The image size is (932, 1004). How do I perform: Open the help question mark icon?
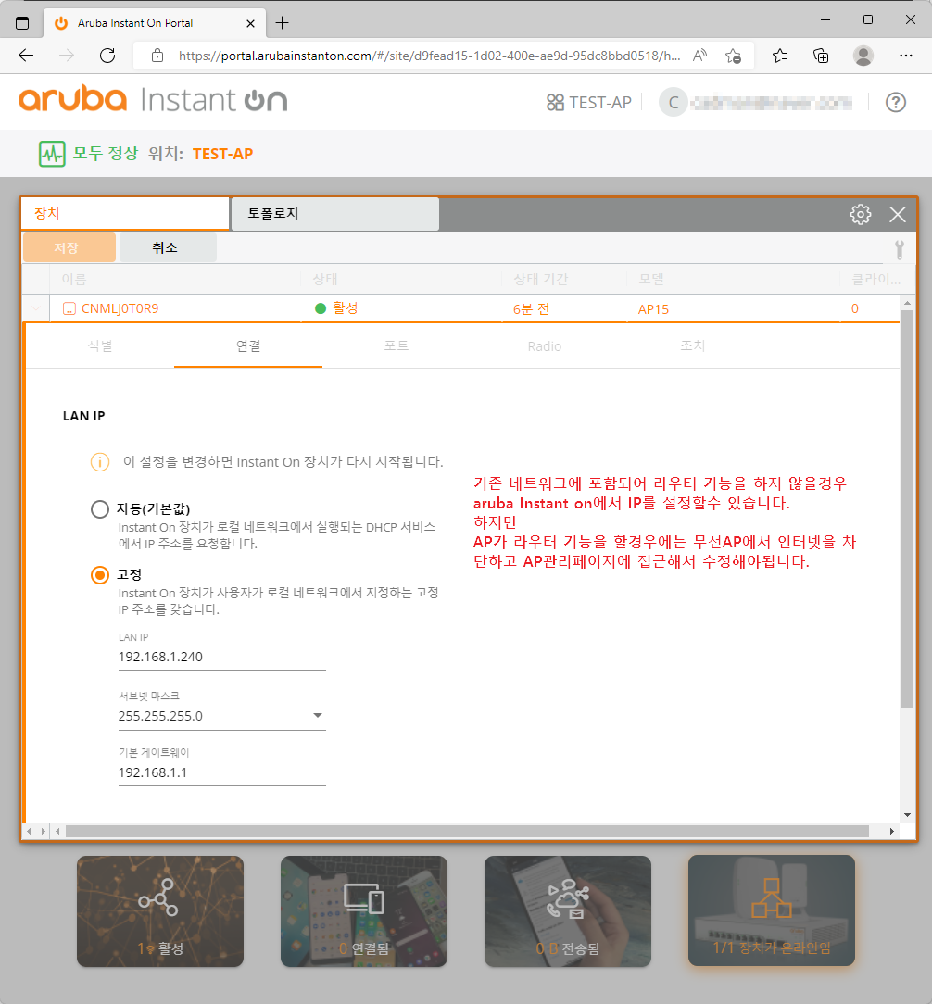(896, 103)
